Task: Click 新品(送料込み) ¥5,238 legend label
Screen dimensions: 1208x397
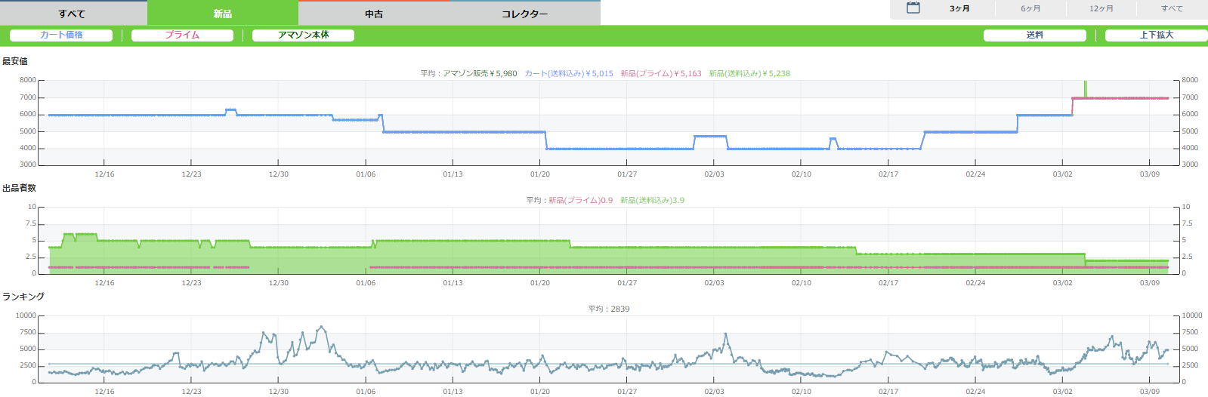Action: [x=749, y=74]
